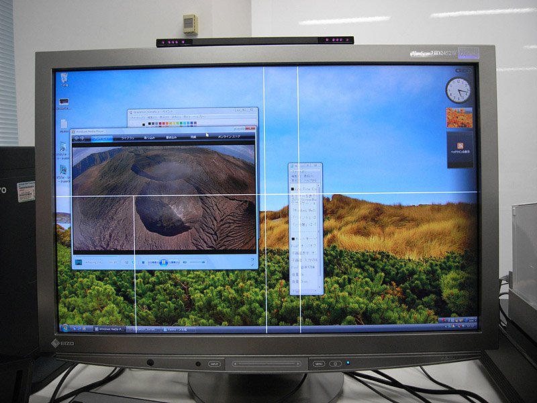The height and width of the screenshot is (403, 537).
Task: Adjust the media player volume slider
Action: pos(196,262)
